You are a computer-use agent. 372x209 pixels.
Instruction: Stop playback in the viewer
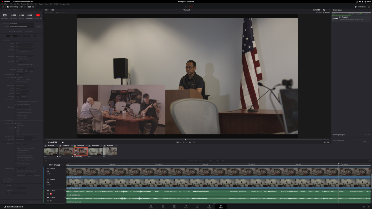(184, 142)
